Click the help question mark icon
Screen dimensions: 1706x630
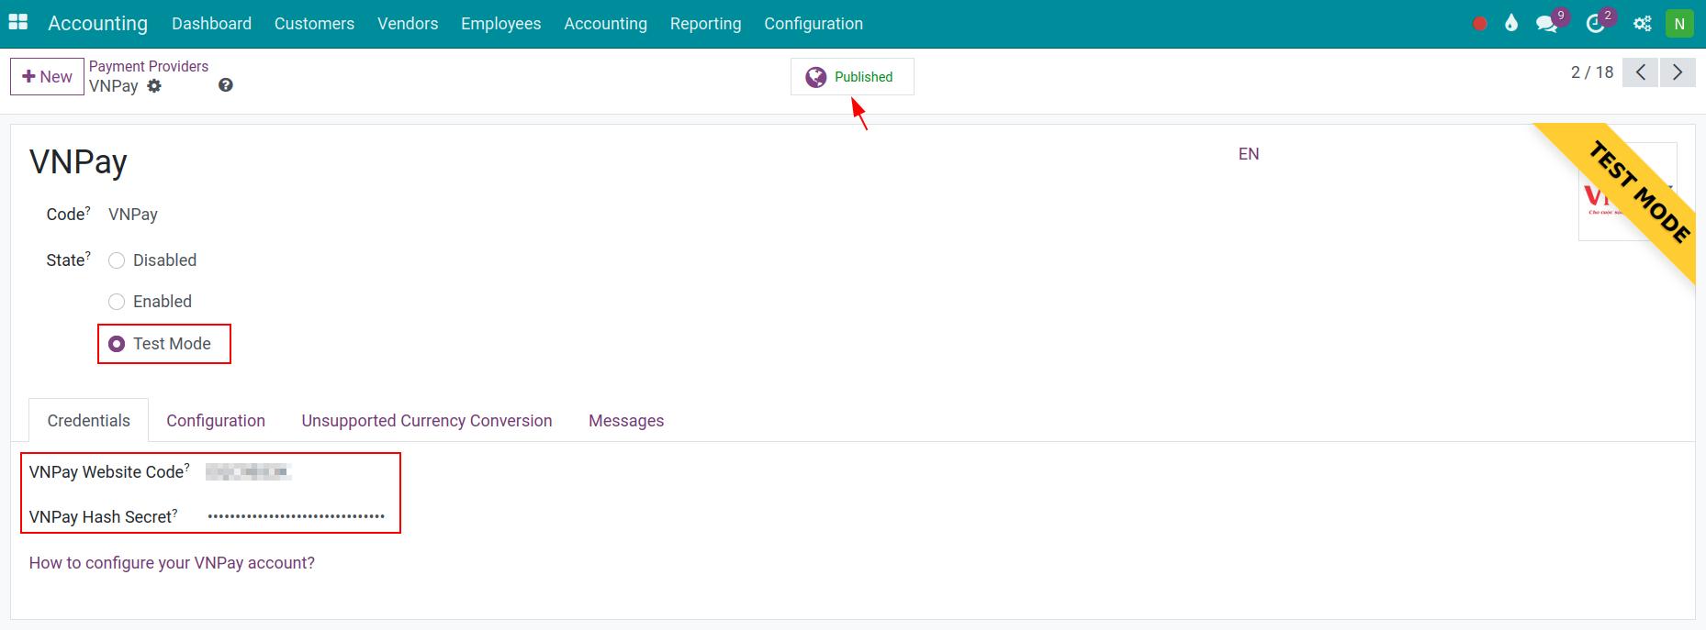click(225, 85)
